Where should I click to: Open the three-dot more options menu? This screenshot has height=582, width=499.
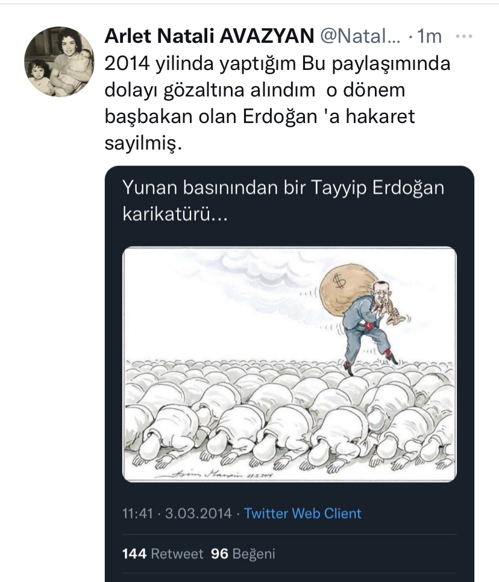pos(464,36)
